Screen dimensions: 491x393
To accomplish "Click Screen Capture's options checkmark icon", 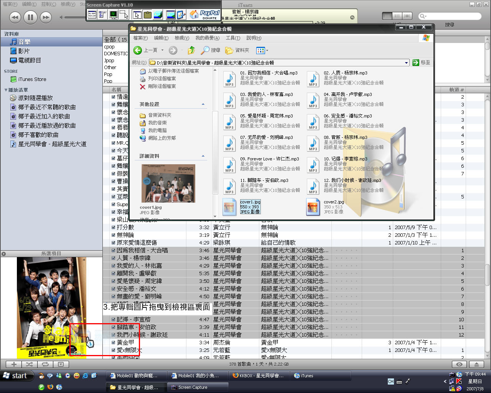I will [x=181, y=15].
